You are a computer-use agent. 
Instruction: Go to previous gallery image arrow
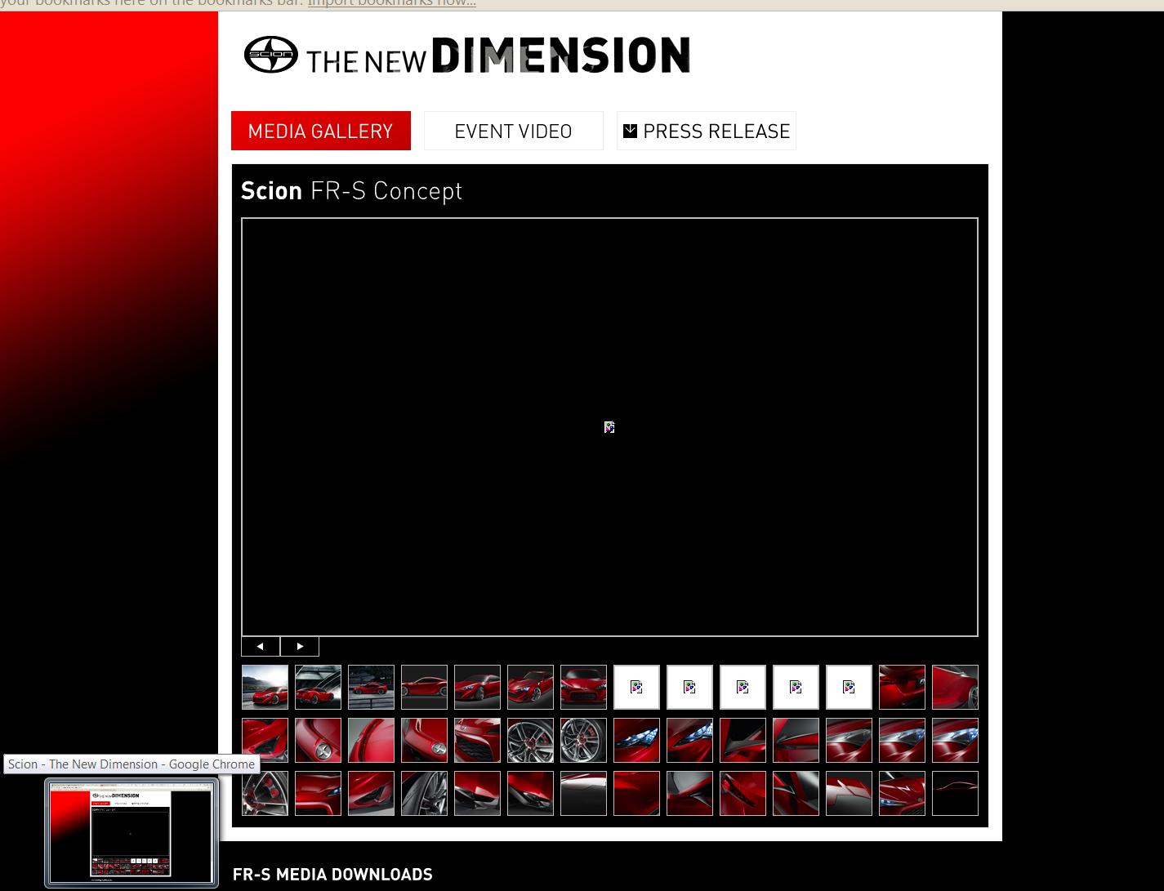pos(261,646)
